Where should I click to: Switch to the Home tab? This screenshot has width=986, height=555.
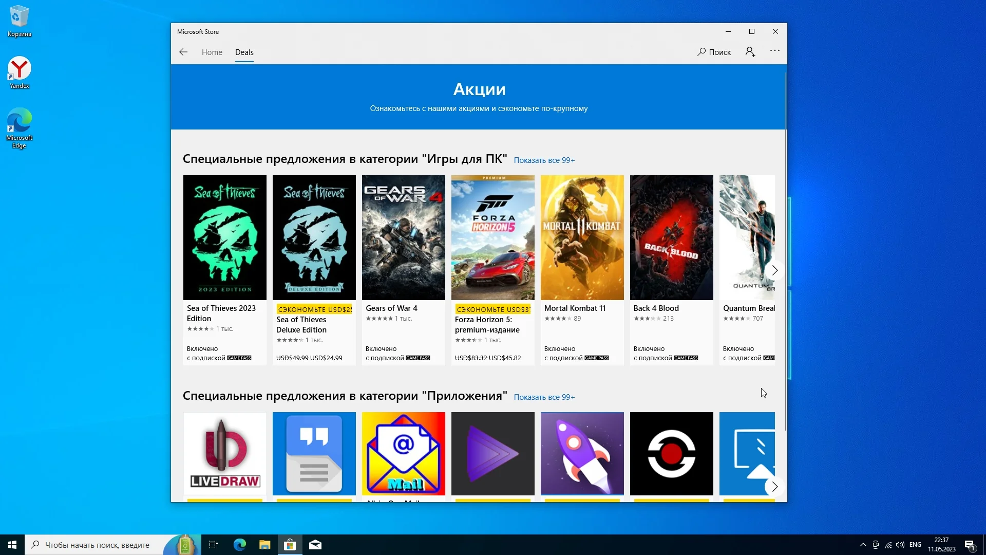[212, 52]
